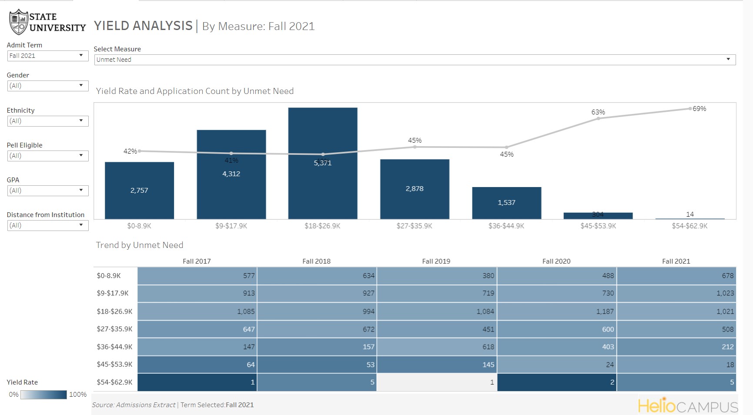Click the $54-$62.9K row label in table
This screenshot has height=415, width=753.
point(114,382)
